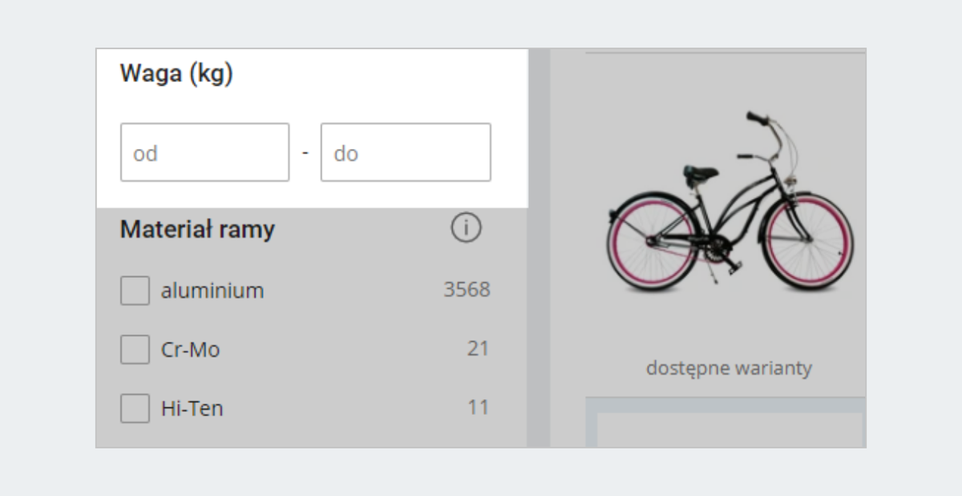
Task: Select the aluminium label text
Action: [212, 290]
